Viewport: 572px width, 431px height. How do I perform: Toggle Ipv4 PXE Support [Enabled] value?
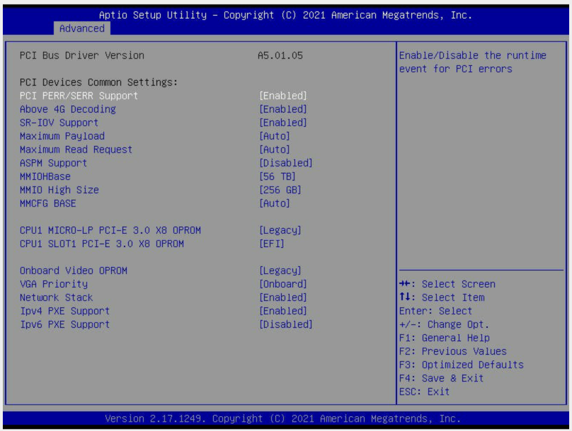coord(283,311)
